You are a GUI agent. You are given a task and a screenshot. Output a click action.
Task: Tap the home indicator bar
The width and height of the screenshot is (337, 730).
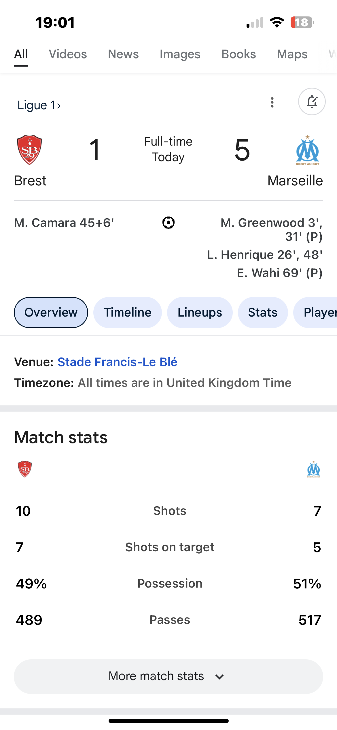[168, 721]
